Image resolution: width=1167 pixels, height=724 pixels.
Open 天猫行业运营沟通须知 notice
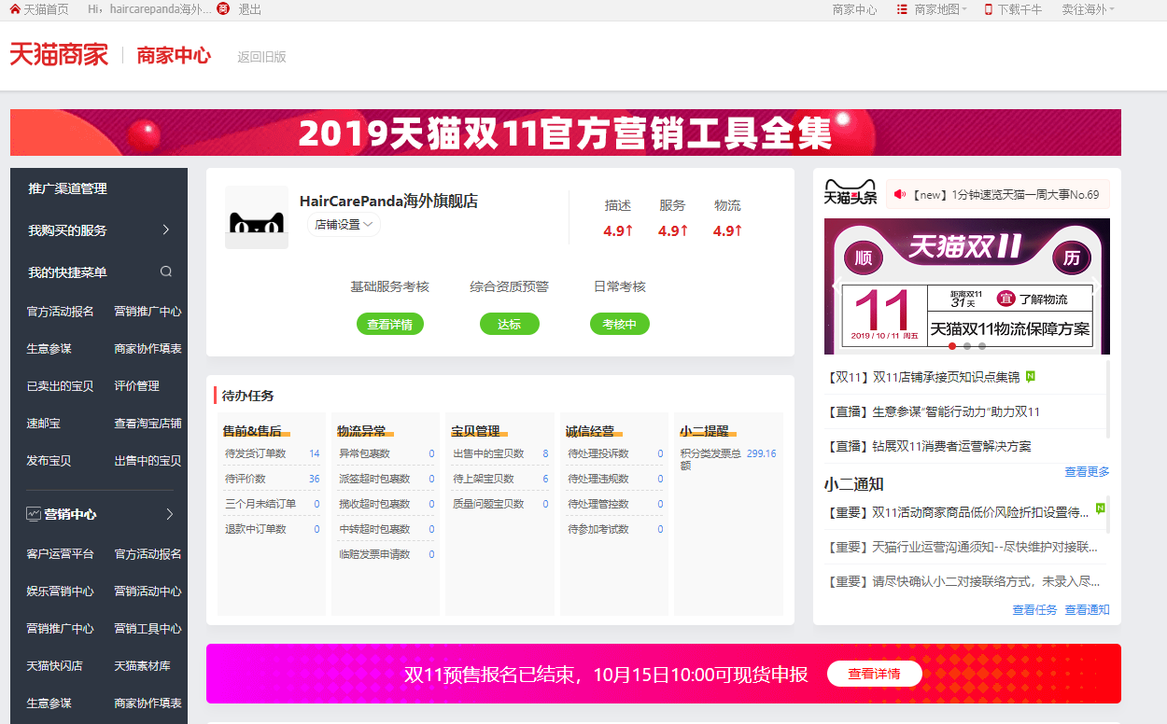(963, 547)
